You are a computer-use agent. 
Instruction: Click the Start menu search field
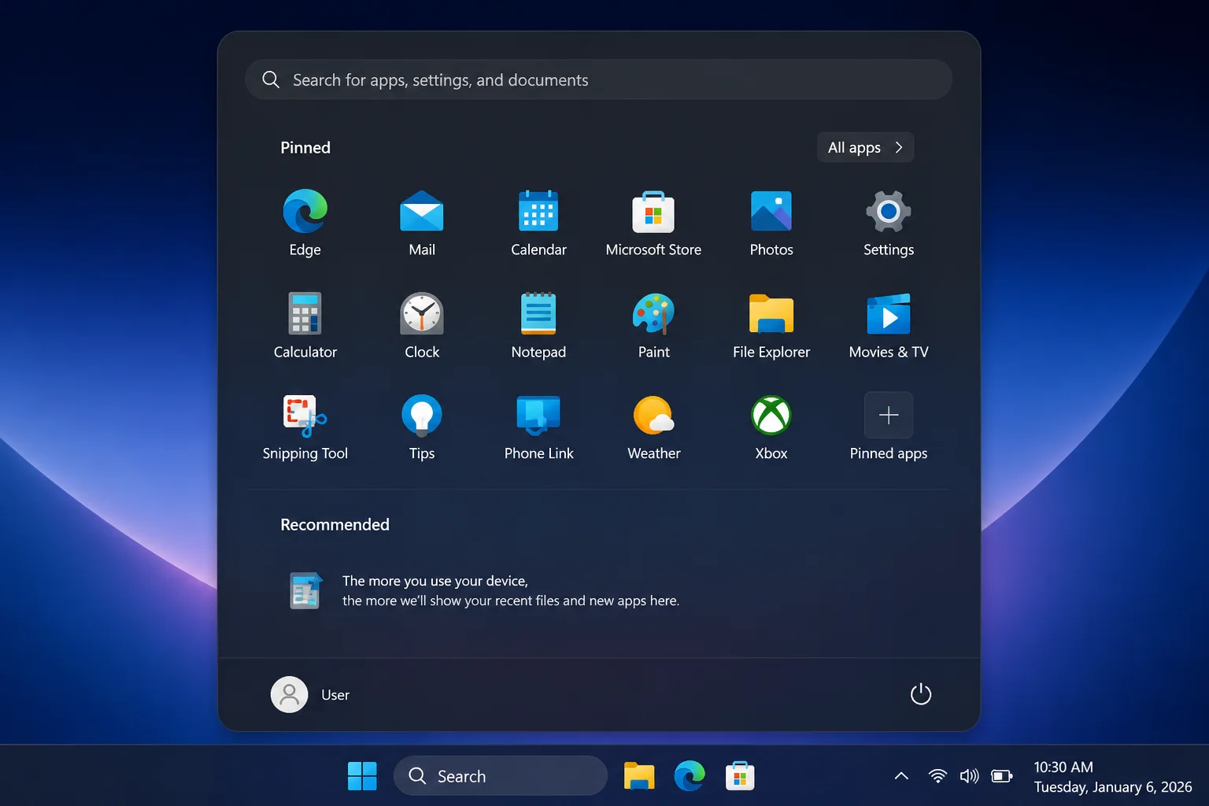click(x=598, y=79)
